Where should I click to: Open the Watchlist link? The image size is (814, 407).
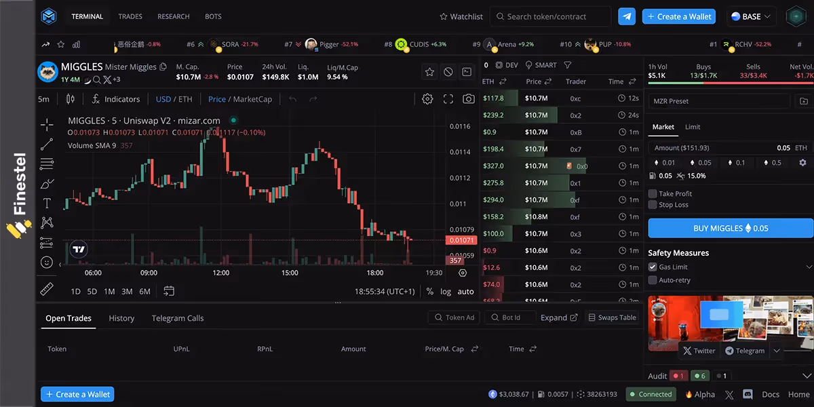[461, 16]
